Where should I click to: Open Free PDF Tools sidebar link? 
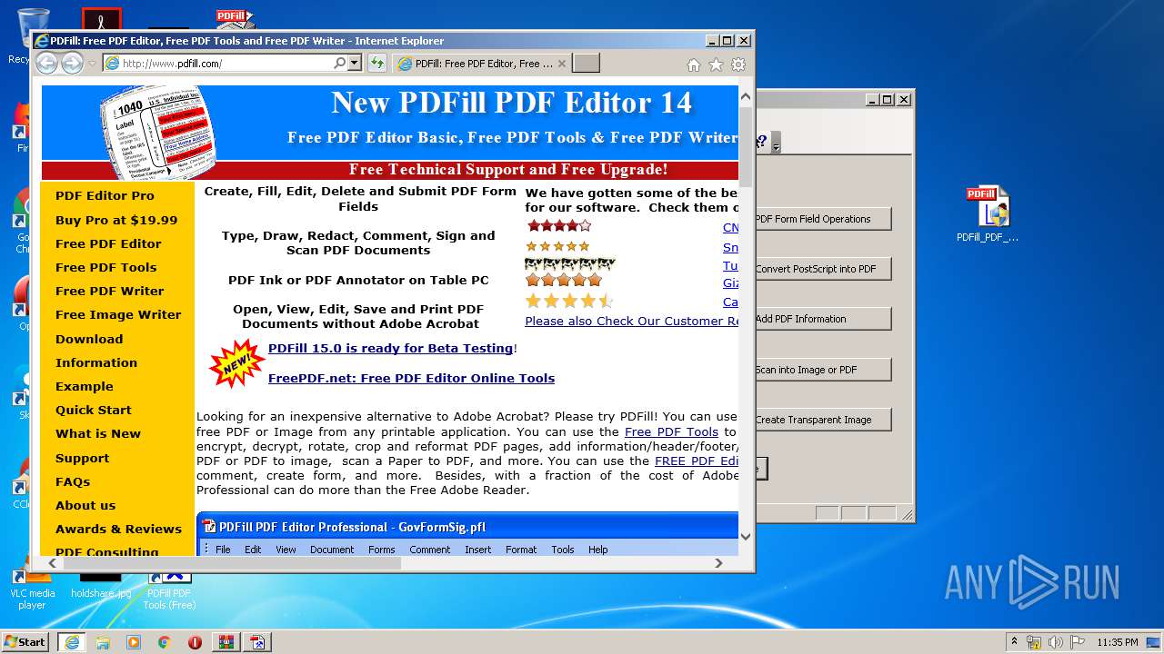pyautogui.click(x=105, y=267)
